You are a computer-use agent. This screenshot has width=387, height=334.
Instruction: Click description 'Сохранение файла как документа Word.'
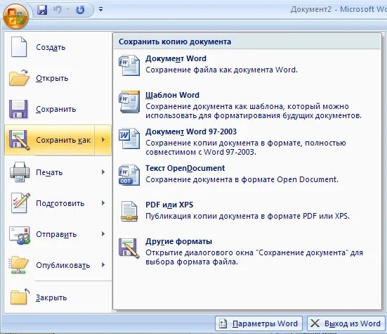(221, 70)
